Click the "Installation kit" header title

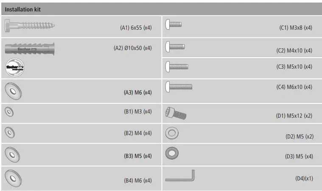23,9
